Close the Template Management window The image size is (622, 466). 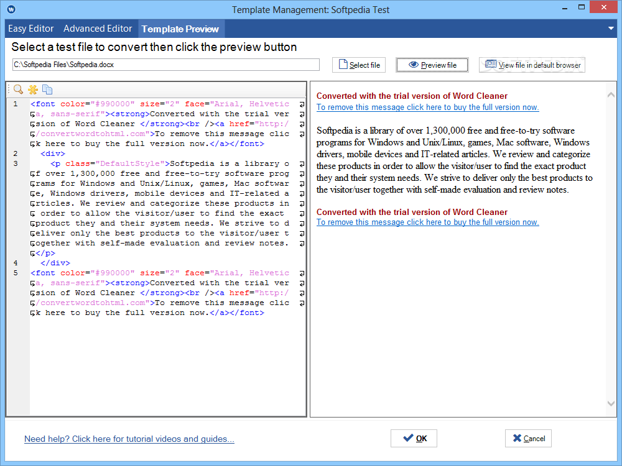click(x=604, y=7)
